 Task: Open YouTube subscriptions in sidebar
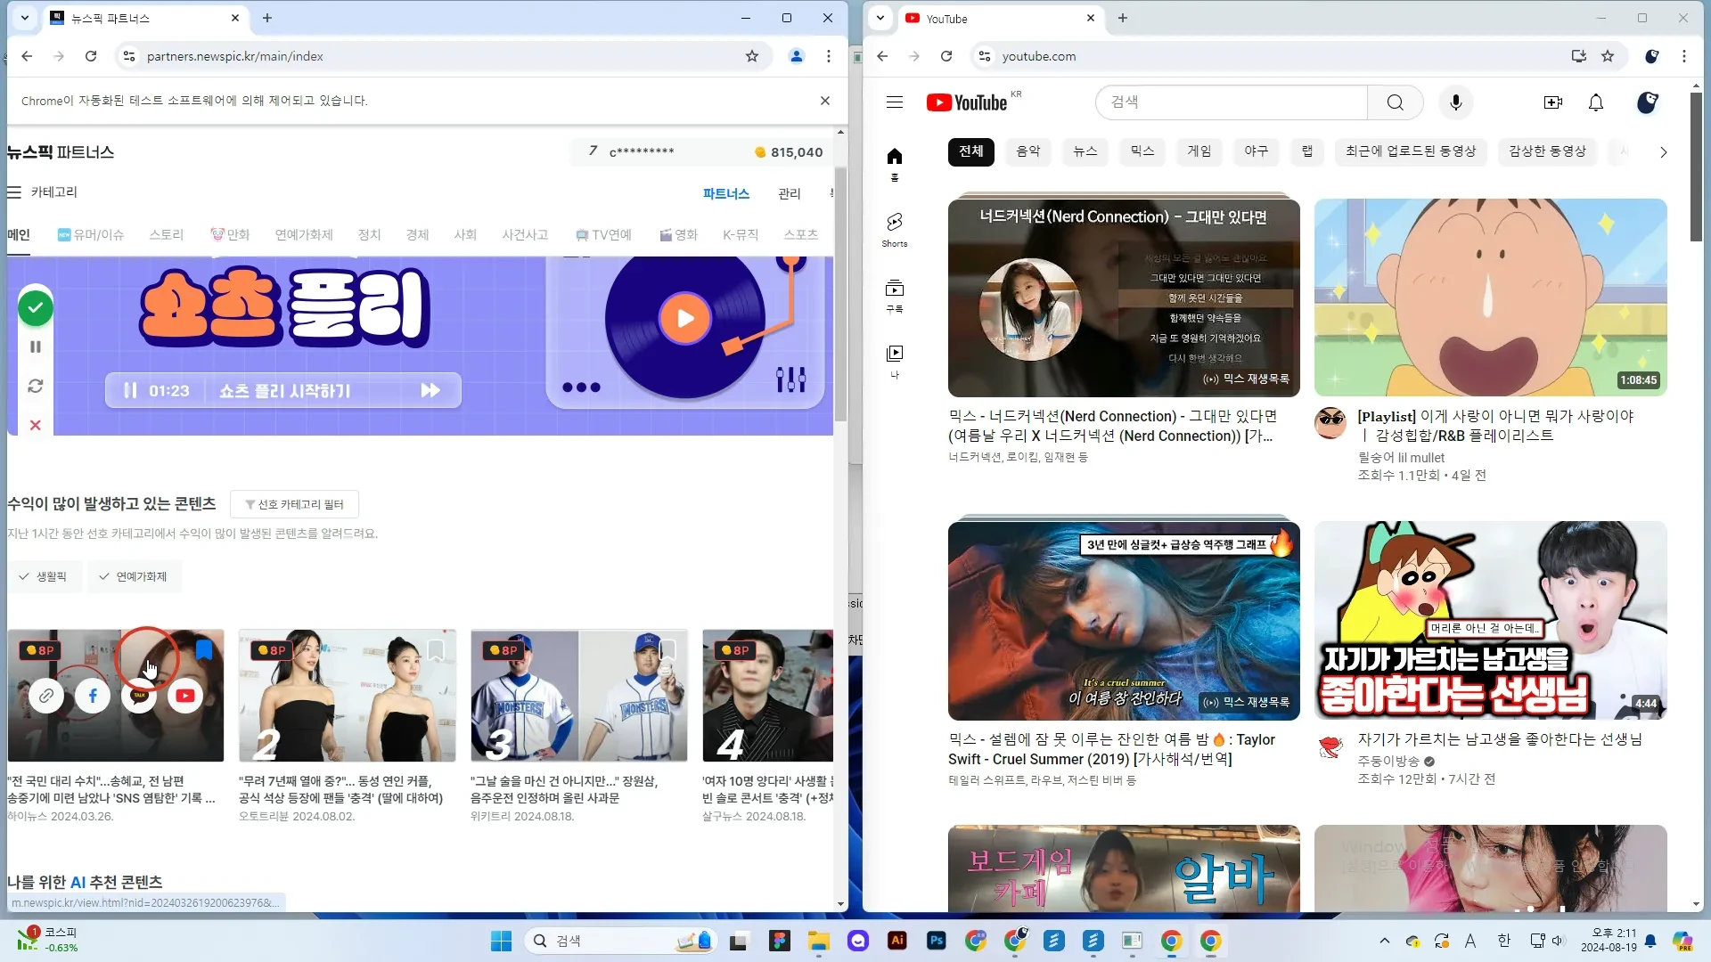(x=895, y=297)
